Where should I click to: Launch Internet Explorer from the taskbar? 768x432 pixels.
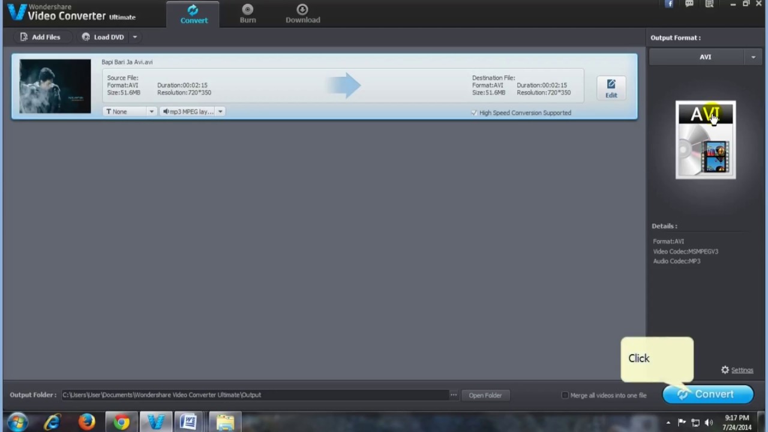pos(52,422)
